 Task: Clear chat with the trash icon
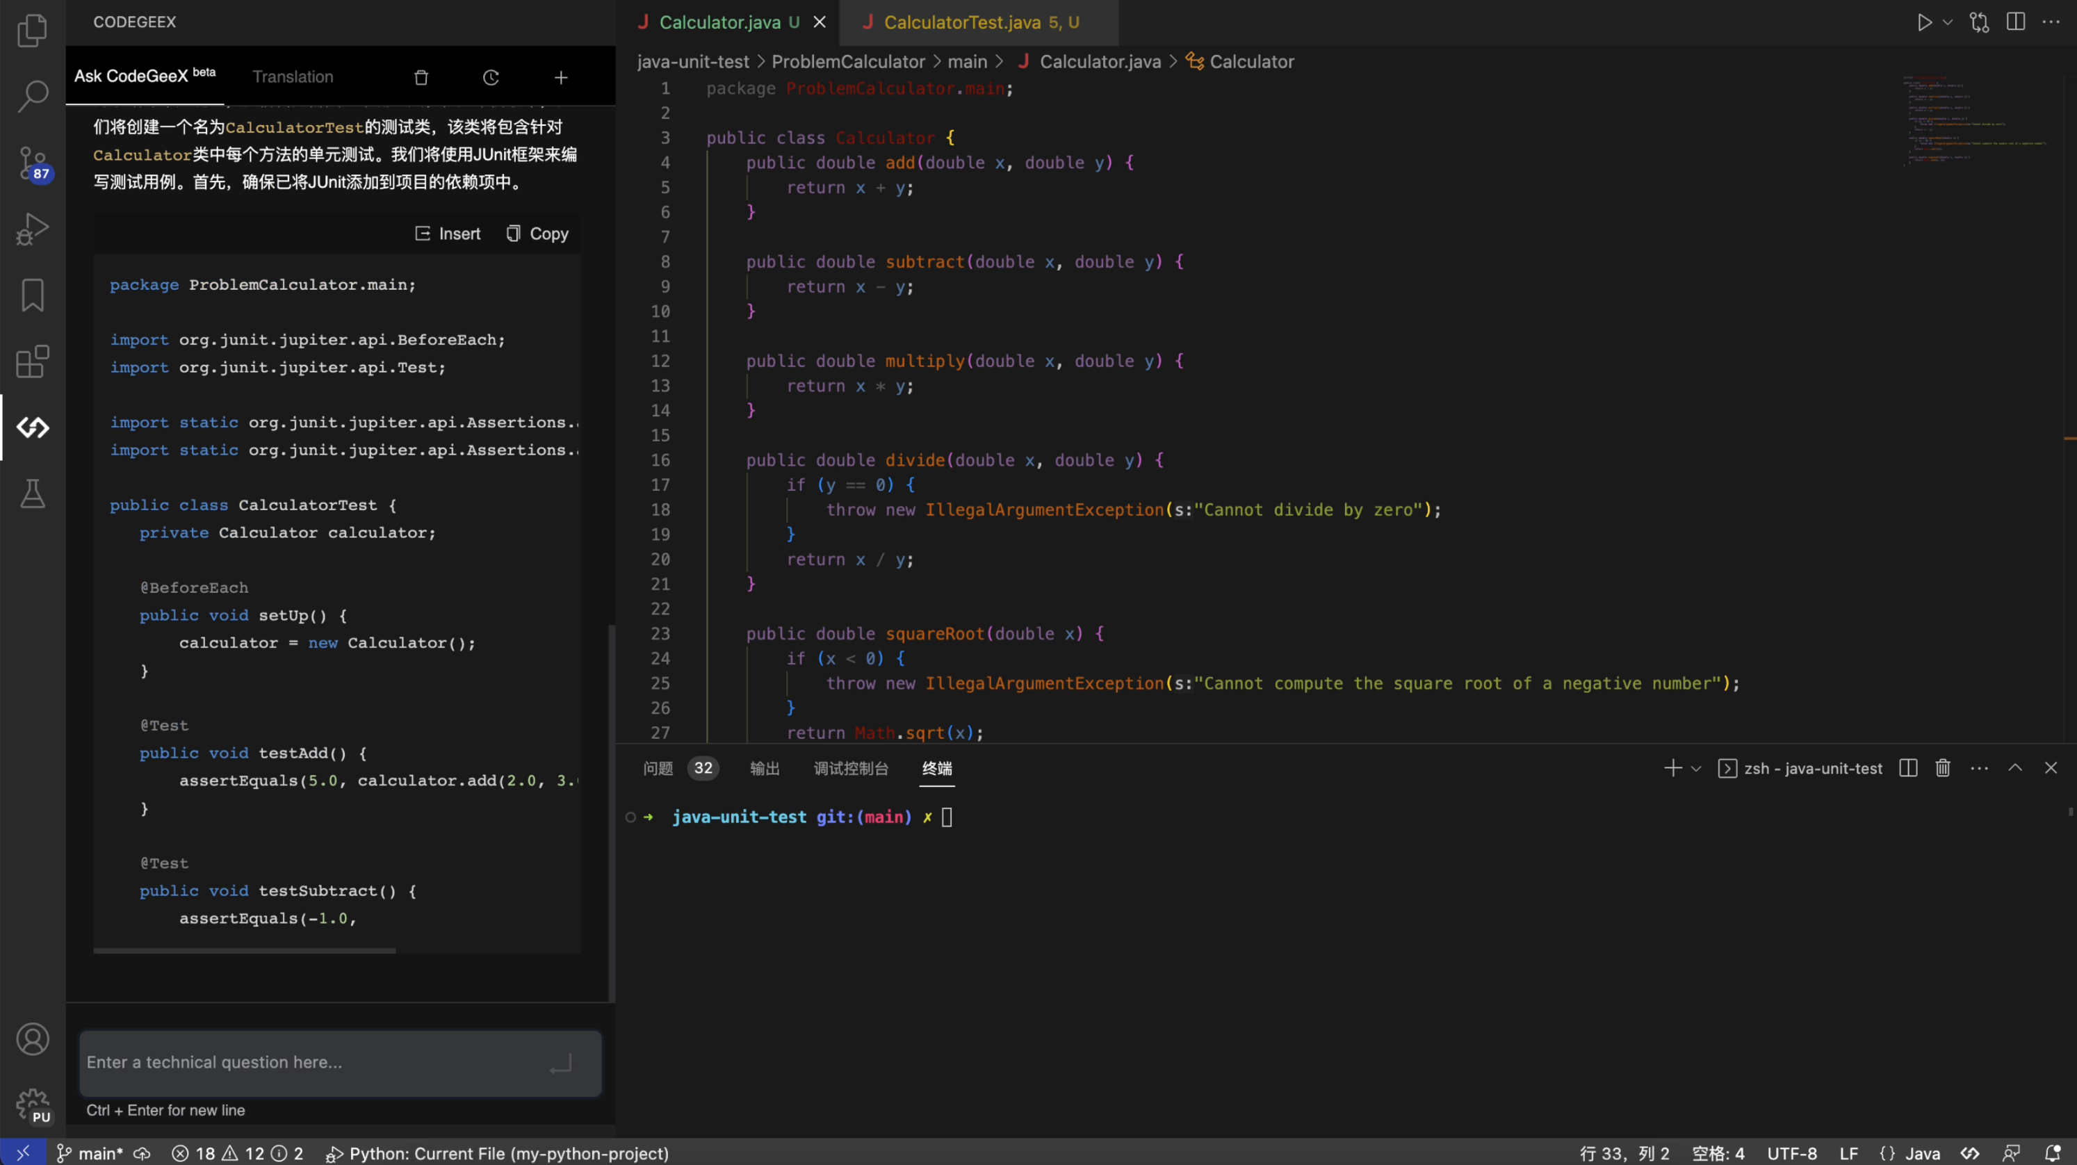(421, 77)
